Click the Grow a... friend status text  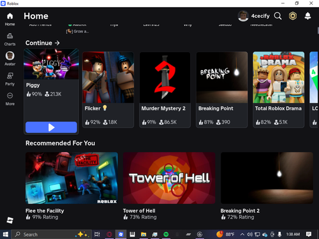77,31
